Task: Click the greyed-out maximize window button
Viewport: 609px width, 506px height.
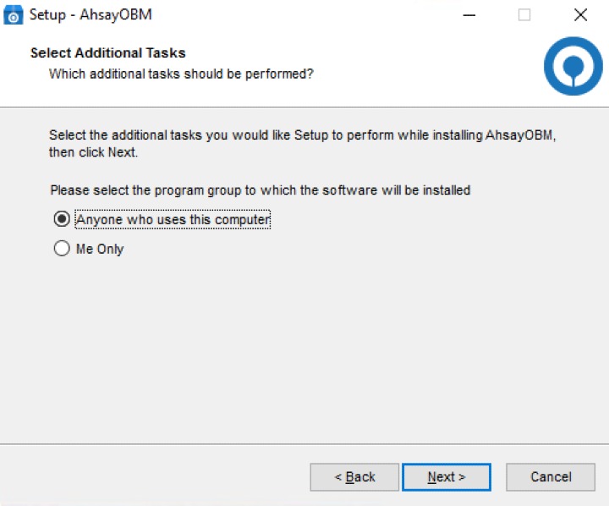Action: pyautogui.click(x=524, y=15)
